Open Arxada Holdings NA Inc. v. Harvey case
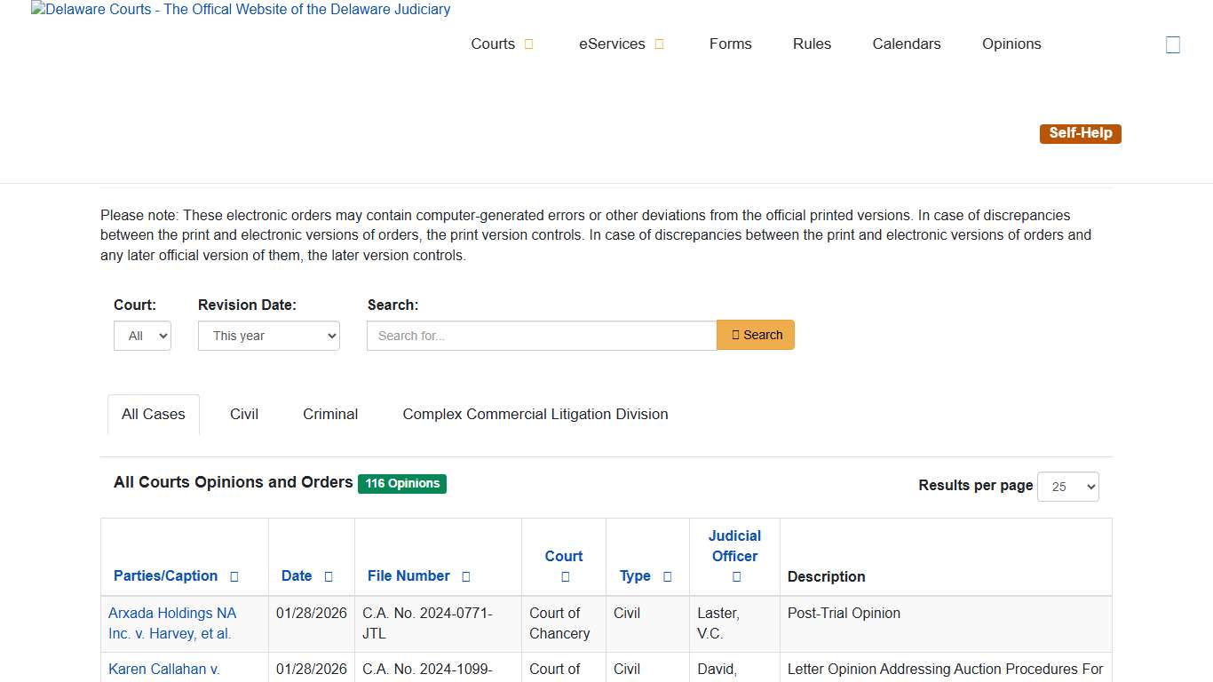The height and width of the screenshot is (682, 1213). pyautogui.click(x=172, y=623)
